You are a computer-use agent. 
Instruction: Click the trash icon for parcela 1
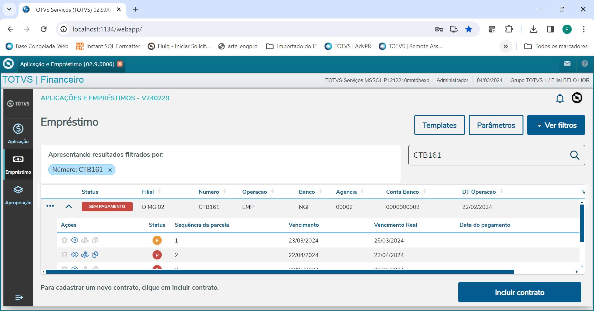pos(64,240)
